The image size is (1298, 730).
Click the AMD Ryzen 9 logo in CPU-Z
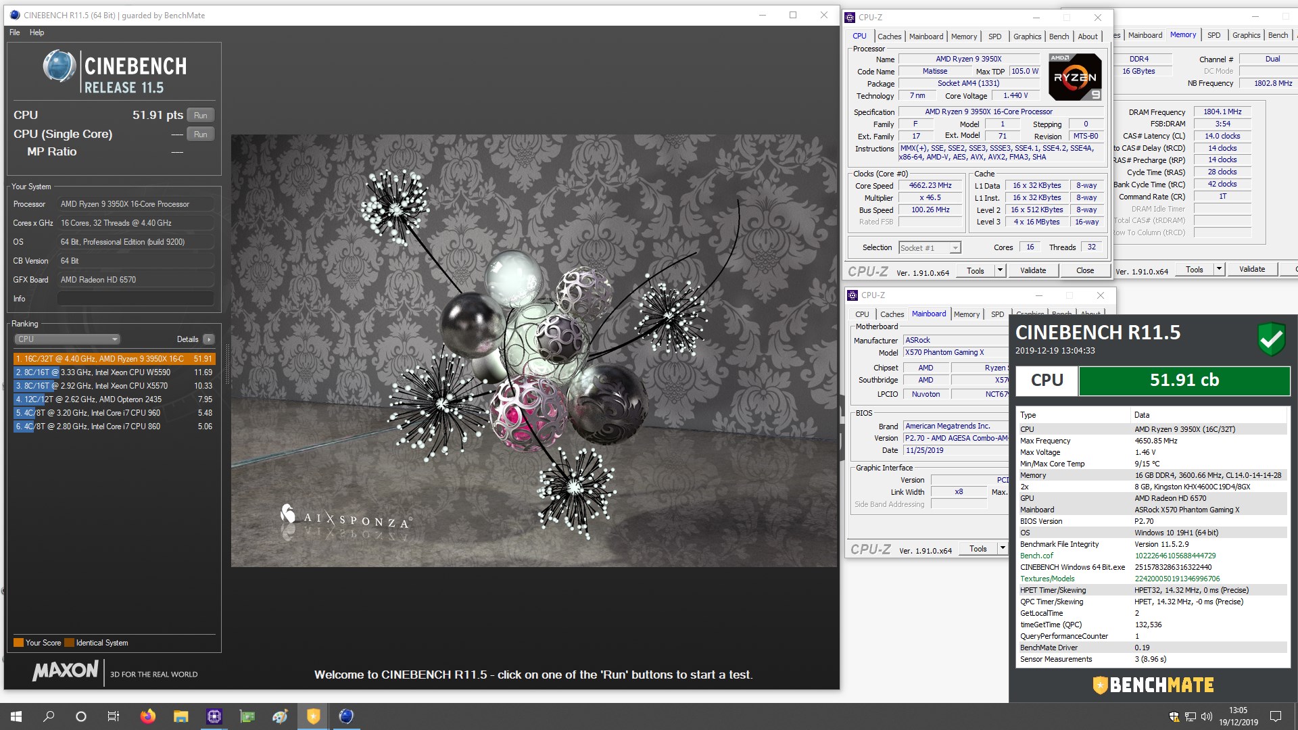[x=1075, y=77]
